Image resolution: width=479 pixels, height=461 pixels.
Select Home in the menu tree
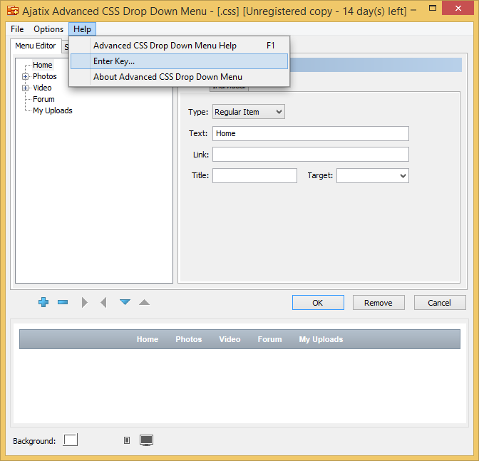pyautogui.click(x=43, y=65)
